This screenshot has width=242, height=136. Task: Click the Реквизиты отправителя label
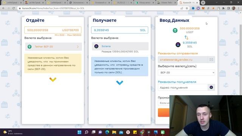tap(178, 53)
